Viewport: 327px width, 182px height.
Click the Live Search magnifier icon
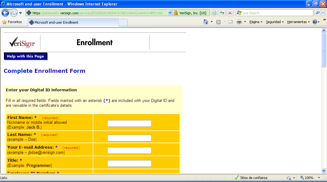tap(318, 13)
